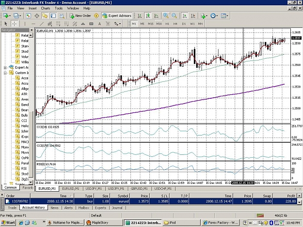Open the Indicators list icon

[x=203, y=15]
